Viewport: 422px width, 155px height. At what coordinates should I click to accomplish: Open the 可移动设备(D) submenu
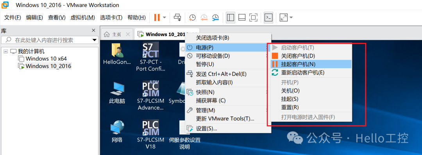click(228, 56)
